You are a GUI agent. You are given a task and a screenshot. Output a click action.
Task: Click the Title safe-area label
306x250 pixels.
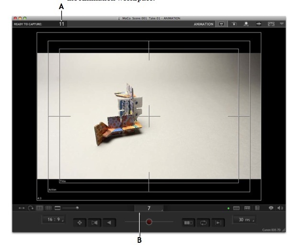pos(63,181)
